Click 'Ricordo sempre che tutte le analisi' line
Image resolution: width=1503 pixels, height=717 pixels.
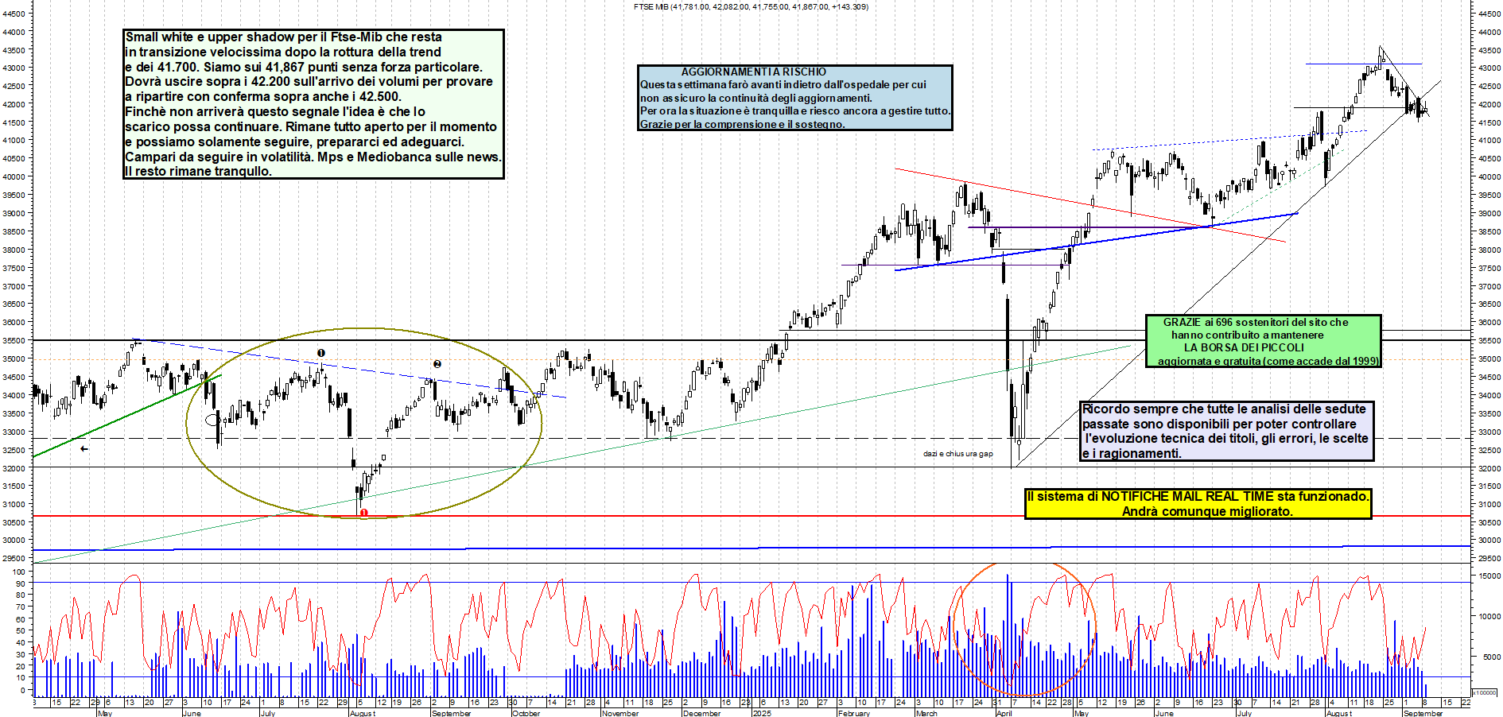coord(1224,409)
